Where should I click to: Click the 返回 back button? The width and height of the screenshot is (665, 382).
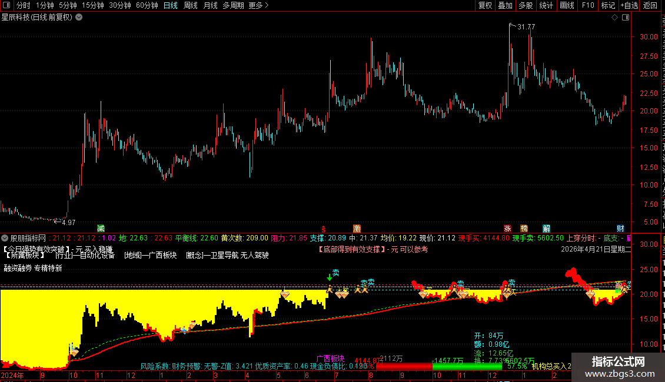pos(650,5)
